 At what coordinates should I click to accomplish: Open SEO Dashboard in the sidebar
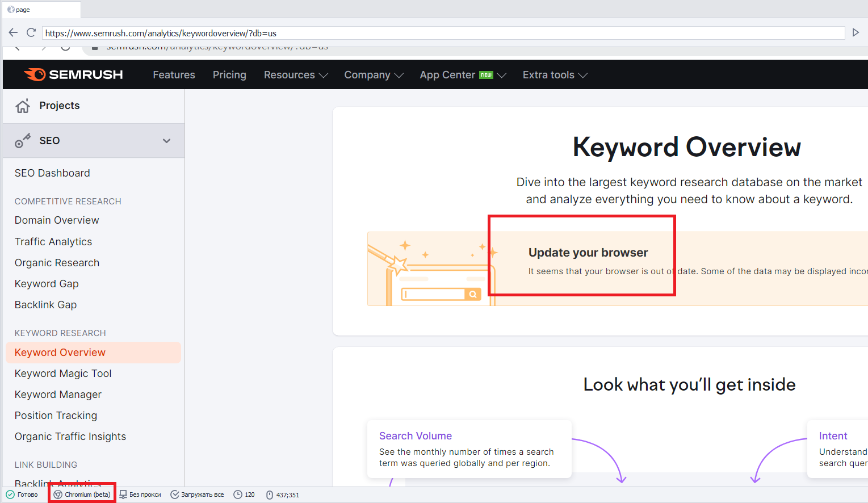coord(52,173)
